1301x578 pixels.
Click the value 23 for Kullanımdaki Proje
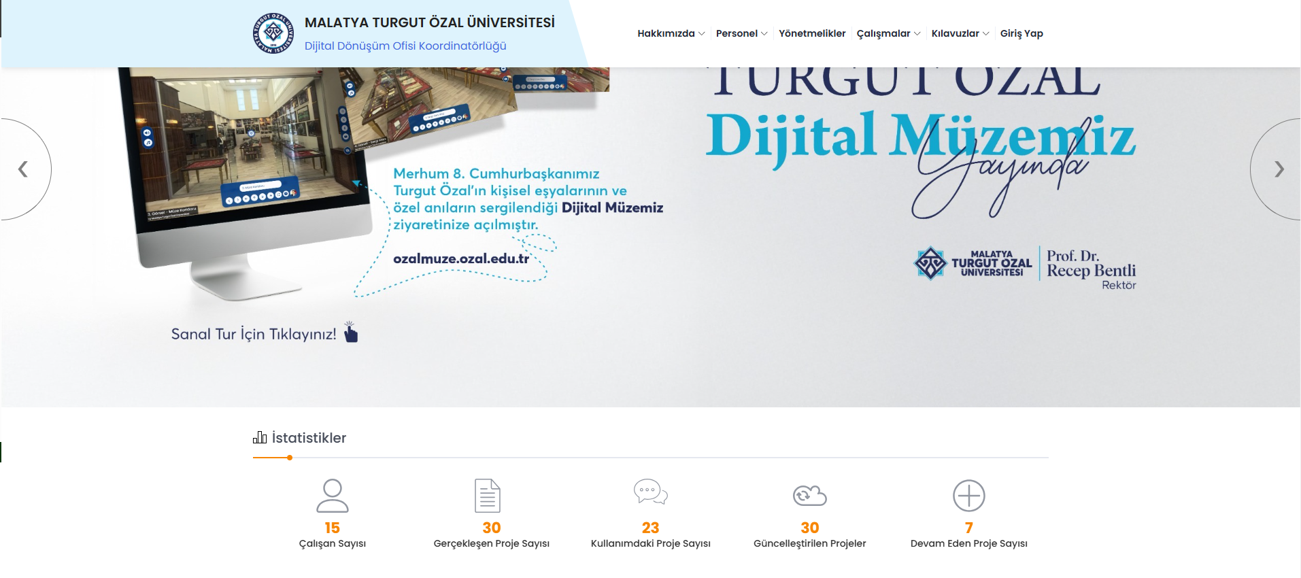pyautogui.click(x=651, y=528)
